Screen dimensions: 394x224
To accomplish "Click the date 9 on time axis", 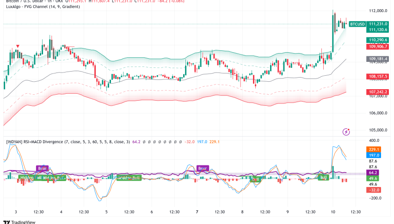I will (288, 212).
